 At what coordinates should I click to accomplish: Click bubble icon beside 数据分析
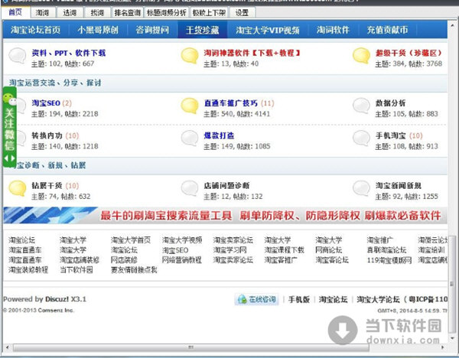[x=361, y=106]
